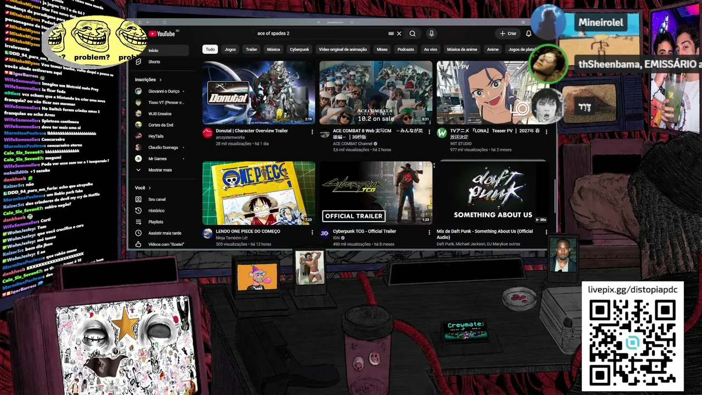Open Cyberpunk TCG - Official Trailer title
This screenshot has height=395, width=702.
click(x=364, y=232)
